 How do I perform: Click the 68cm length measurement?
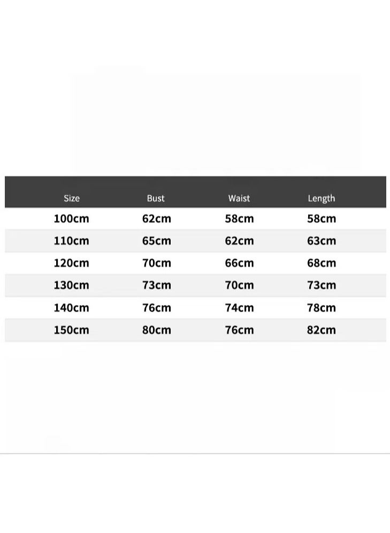322,263
